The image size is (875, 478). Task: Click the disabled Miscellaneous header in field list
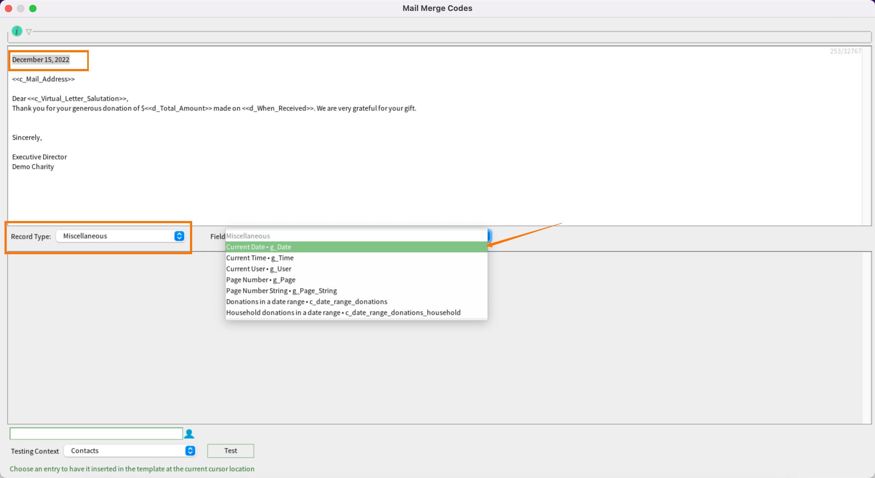356,236
